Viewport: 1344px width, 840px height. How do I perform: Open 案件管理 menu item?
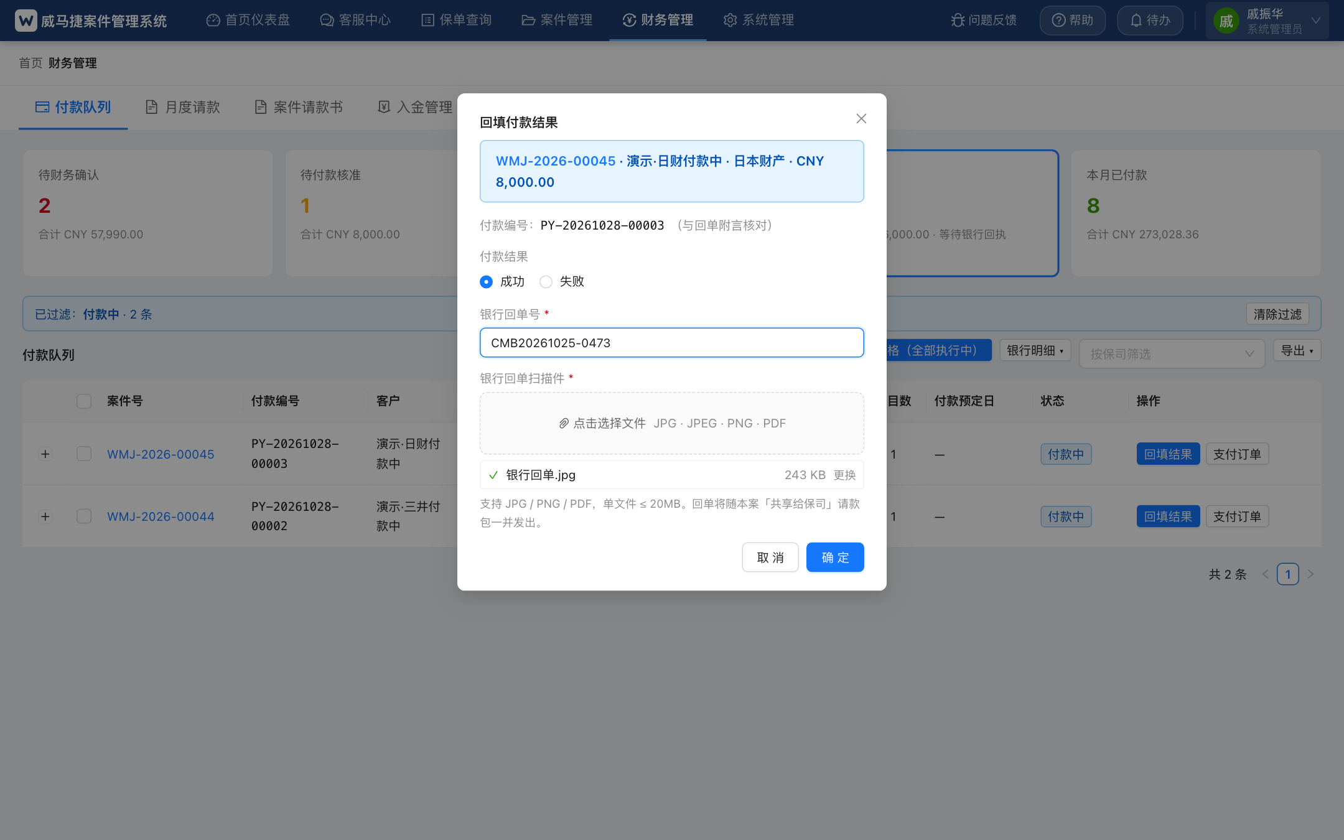[557, 20]
